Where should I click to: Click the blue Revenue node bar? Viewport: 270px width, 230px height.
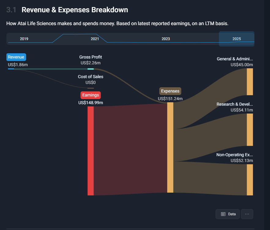(x=11, y=69)
